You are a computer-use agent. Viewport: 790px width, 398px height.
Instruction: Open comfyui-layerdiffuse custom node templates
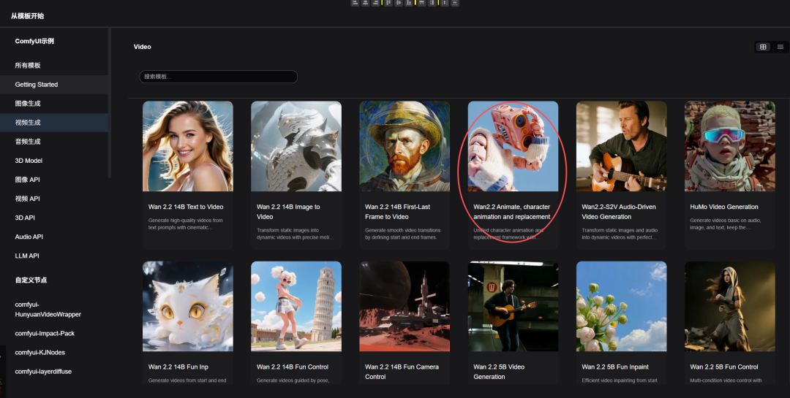[54, 372]
